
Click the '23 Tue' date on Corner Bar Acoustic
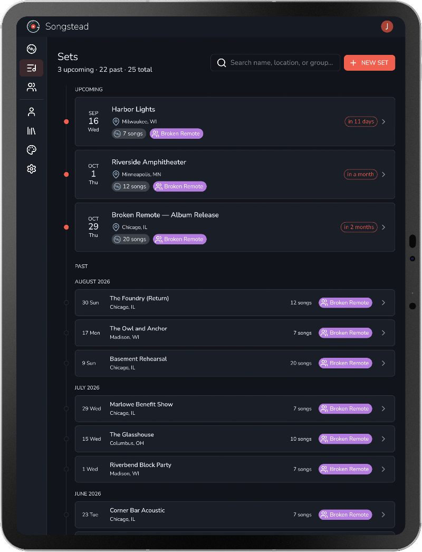click(90, 515)
